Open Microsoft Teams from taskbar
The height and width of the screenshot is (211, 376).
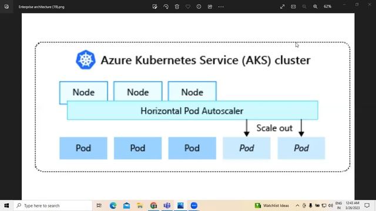coord(167,206)
